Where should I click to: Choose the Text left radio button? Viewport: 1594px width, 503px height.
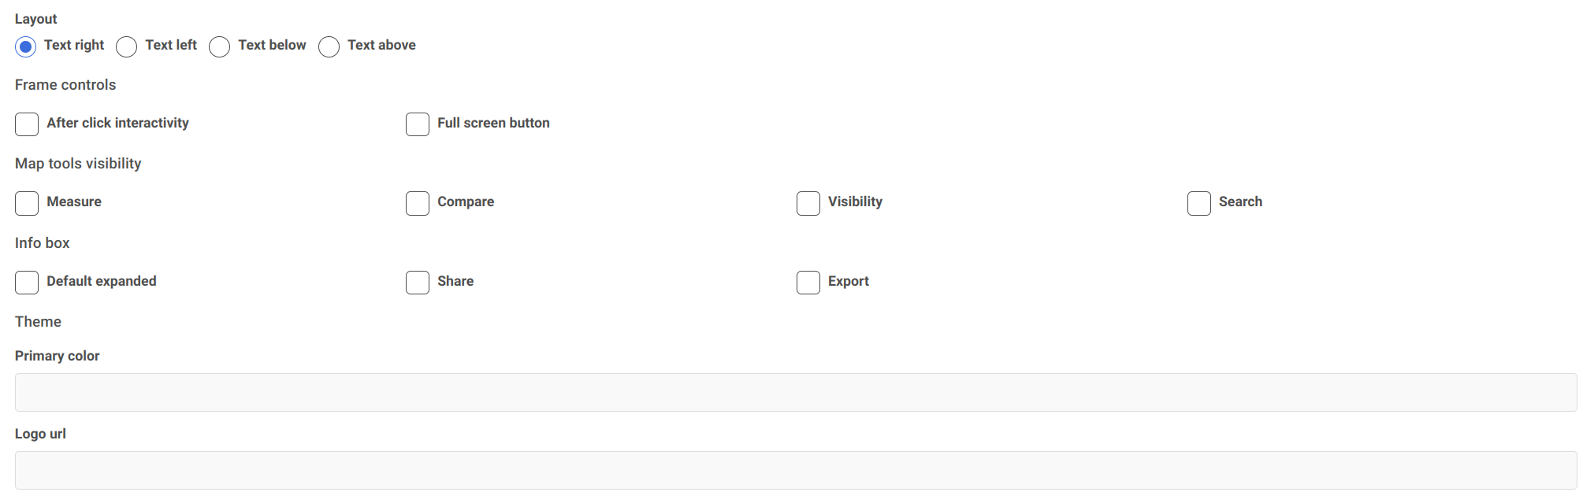pyautogui.click(x=127, y=46)
